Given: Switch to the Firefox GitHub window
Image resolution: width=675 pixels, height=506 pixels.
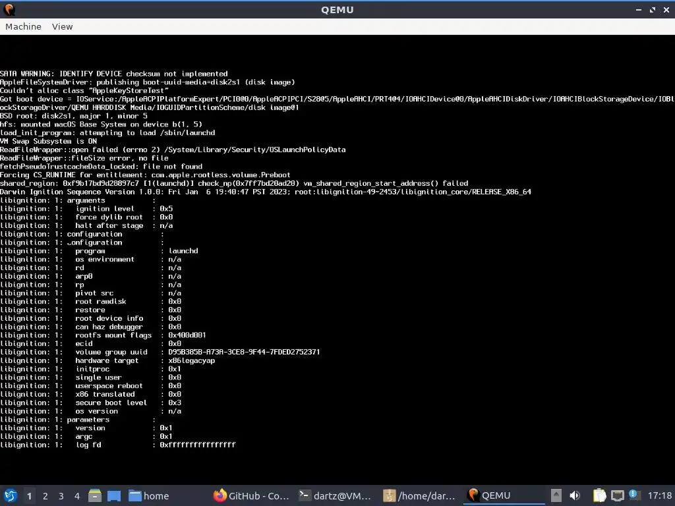Looking at the screenshot, I should pyautogui.click(x=251, y=495).
